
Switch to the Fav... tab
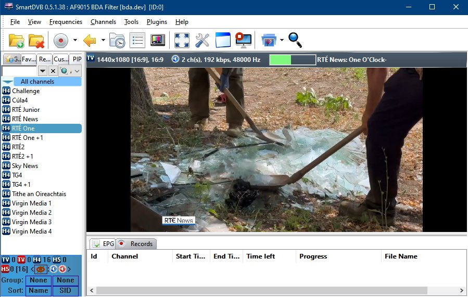point(29,59)
